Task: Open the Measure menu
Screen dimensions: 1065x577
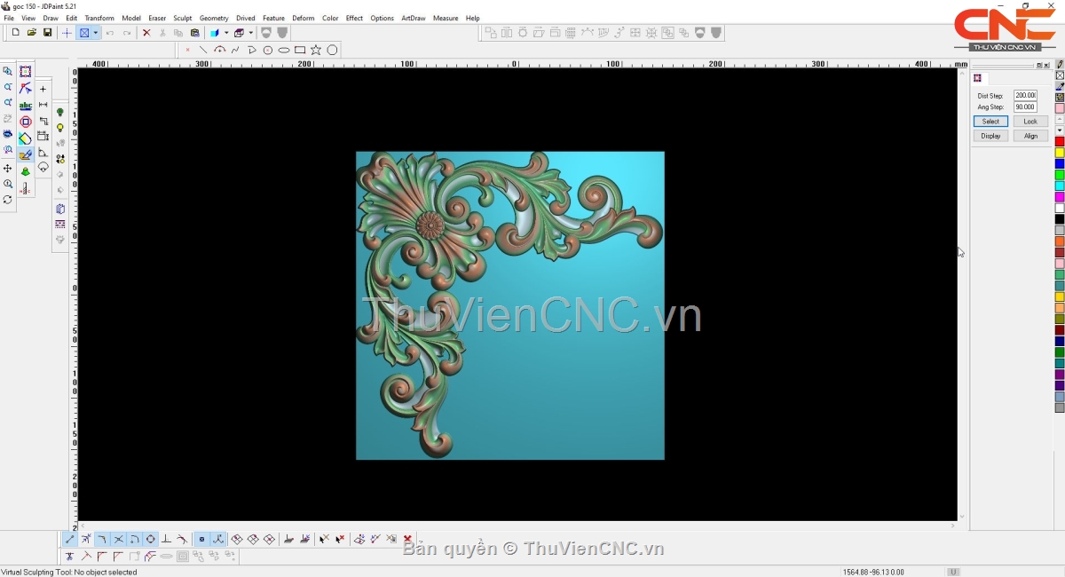Action: coord(446,18)
